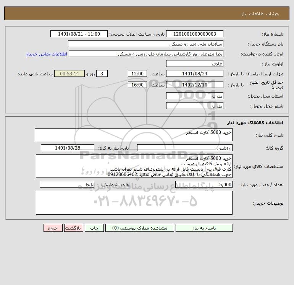The image size is (294, 285).
Task: Click the priority field showing عادي
Action: click(x=195, y=64)
